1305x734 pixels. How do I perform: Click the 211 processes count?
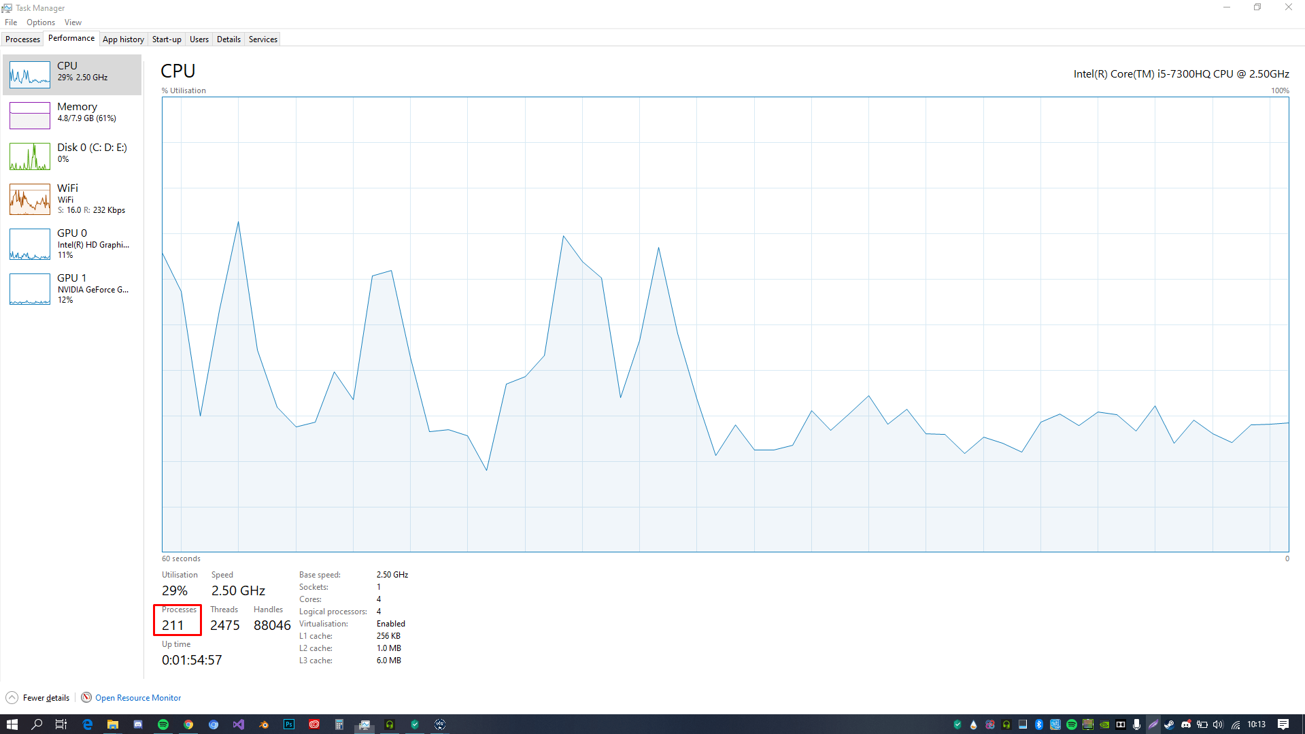pyautogui.click(x=173, y=625)
